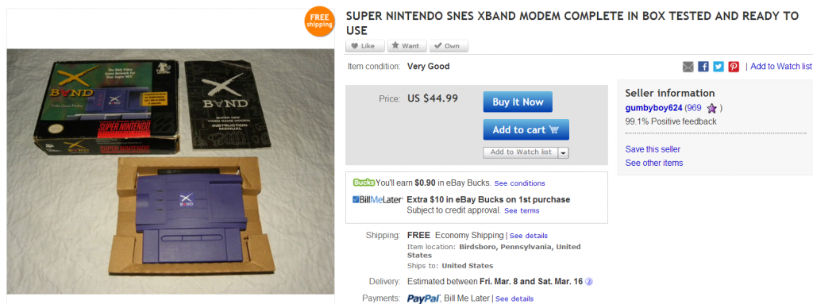Share listing via Twitter icon
The image size is (813, 304).
[718, 67]
